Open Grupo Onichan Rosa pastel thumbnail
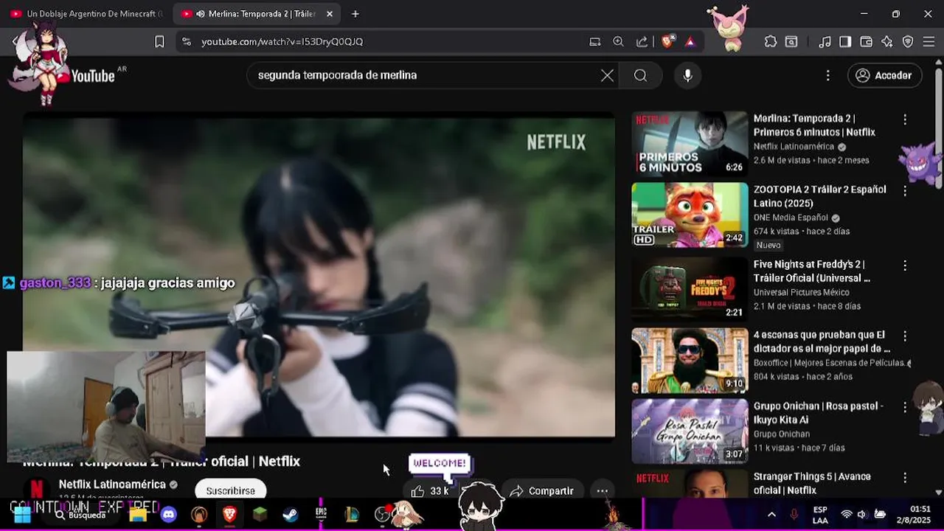 (x=690, y=431)
